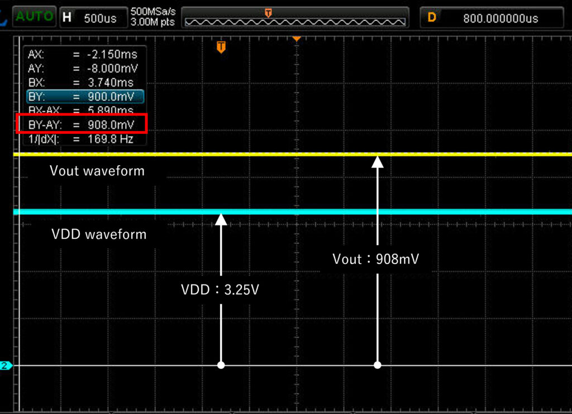Click the "Vout：908mV" annotation label
The width and height of the screenshot is (572, 414).
375,259
